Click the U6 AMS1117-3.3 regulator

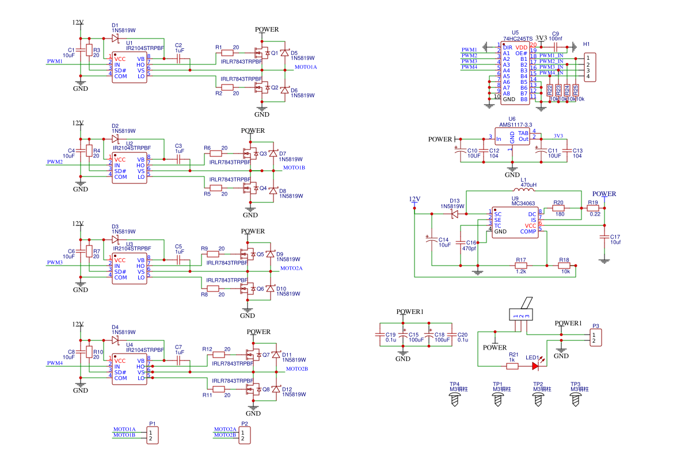tap(512, 137)
